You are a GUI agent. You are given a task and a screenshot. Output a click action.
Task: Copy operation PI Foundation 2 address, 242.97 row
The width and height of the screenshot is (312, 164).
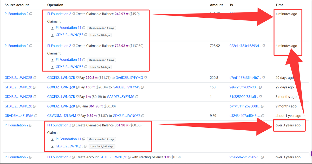pos(74,14)
